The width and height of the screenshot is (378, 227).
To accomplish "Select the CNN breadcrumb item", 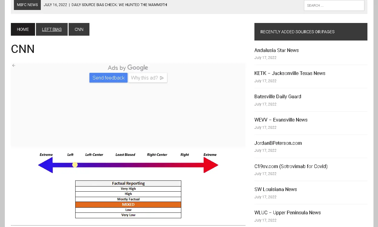I will click(79, 29).
